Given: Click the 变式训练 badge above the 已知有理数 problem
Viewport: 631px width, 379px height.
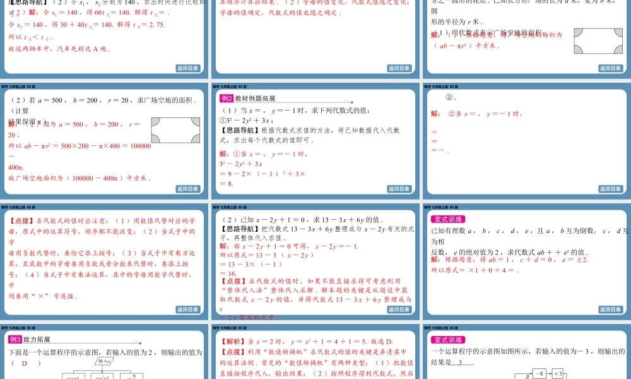Looking at the screenshot, I should [447, 219].
